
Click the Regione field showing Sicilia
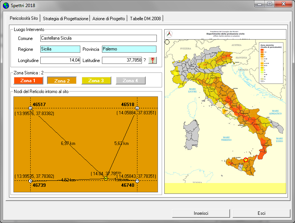[x=60, y=49]
